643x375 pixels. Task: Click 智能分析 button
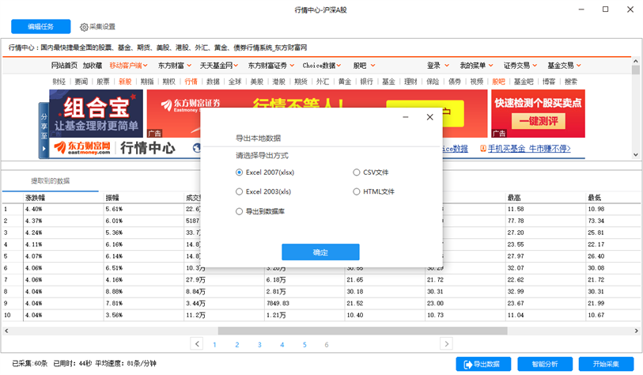[545, 364]
